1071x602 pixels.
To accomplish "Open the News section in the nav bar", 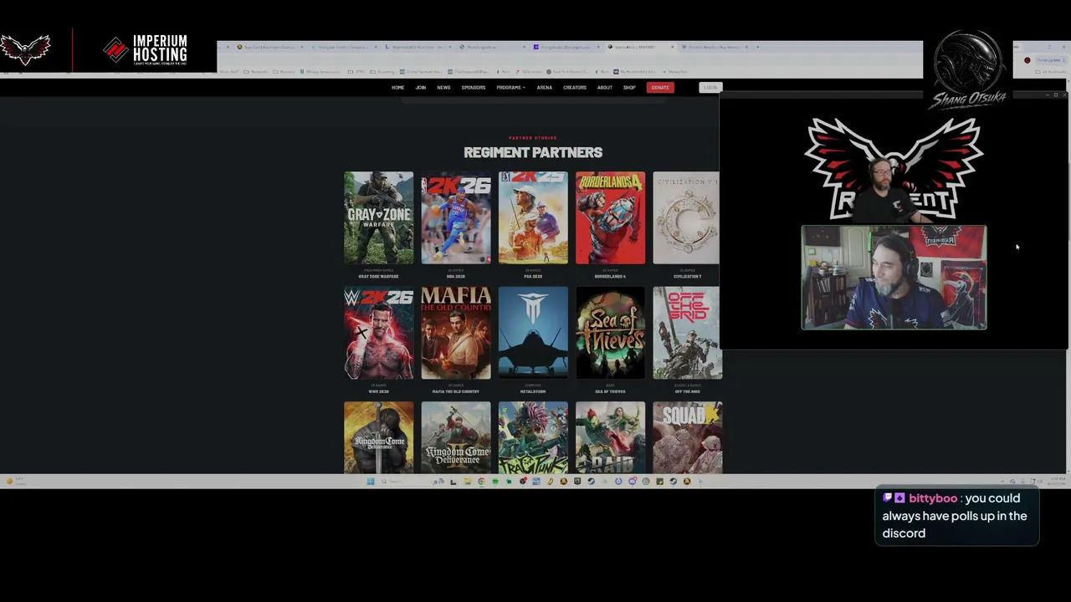I will coord(443,88).
